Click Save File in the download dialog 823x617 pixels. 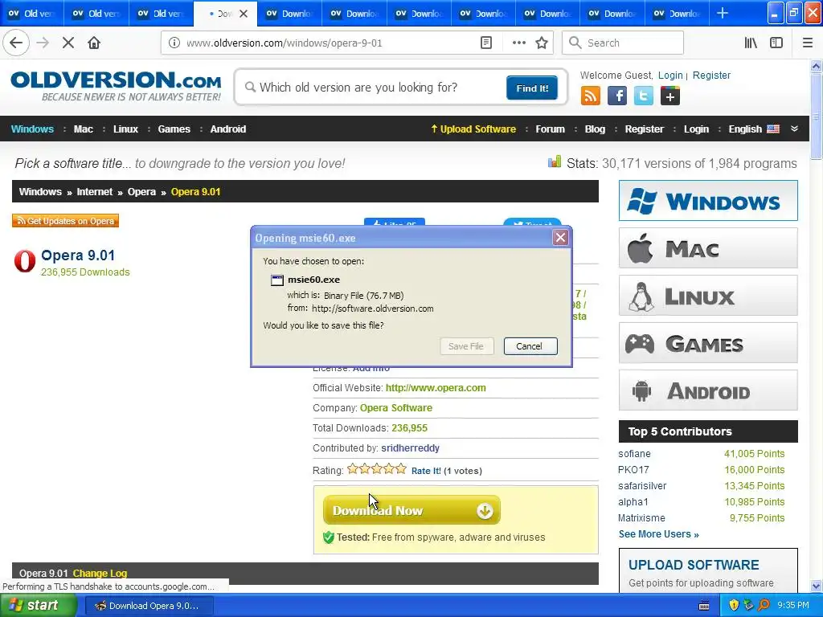pos(467,346)
